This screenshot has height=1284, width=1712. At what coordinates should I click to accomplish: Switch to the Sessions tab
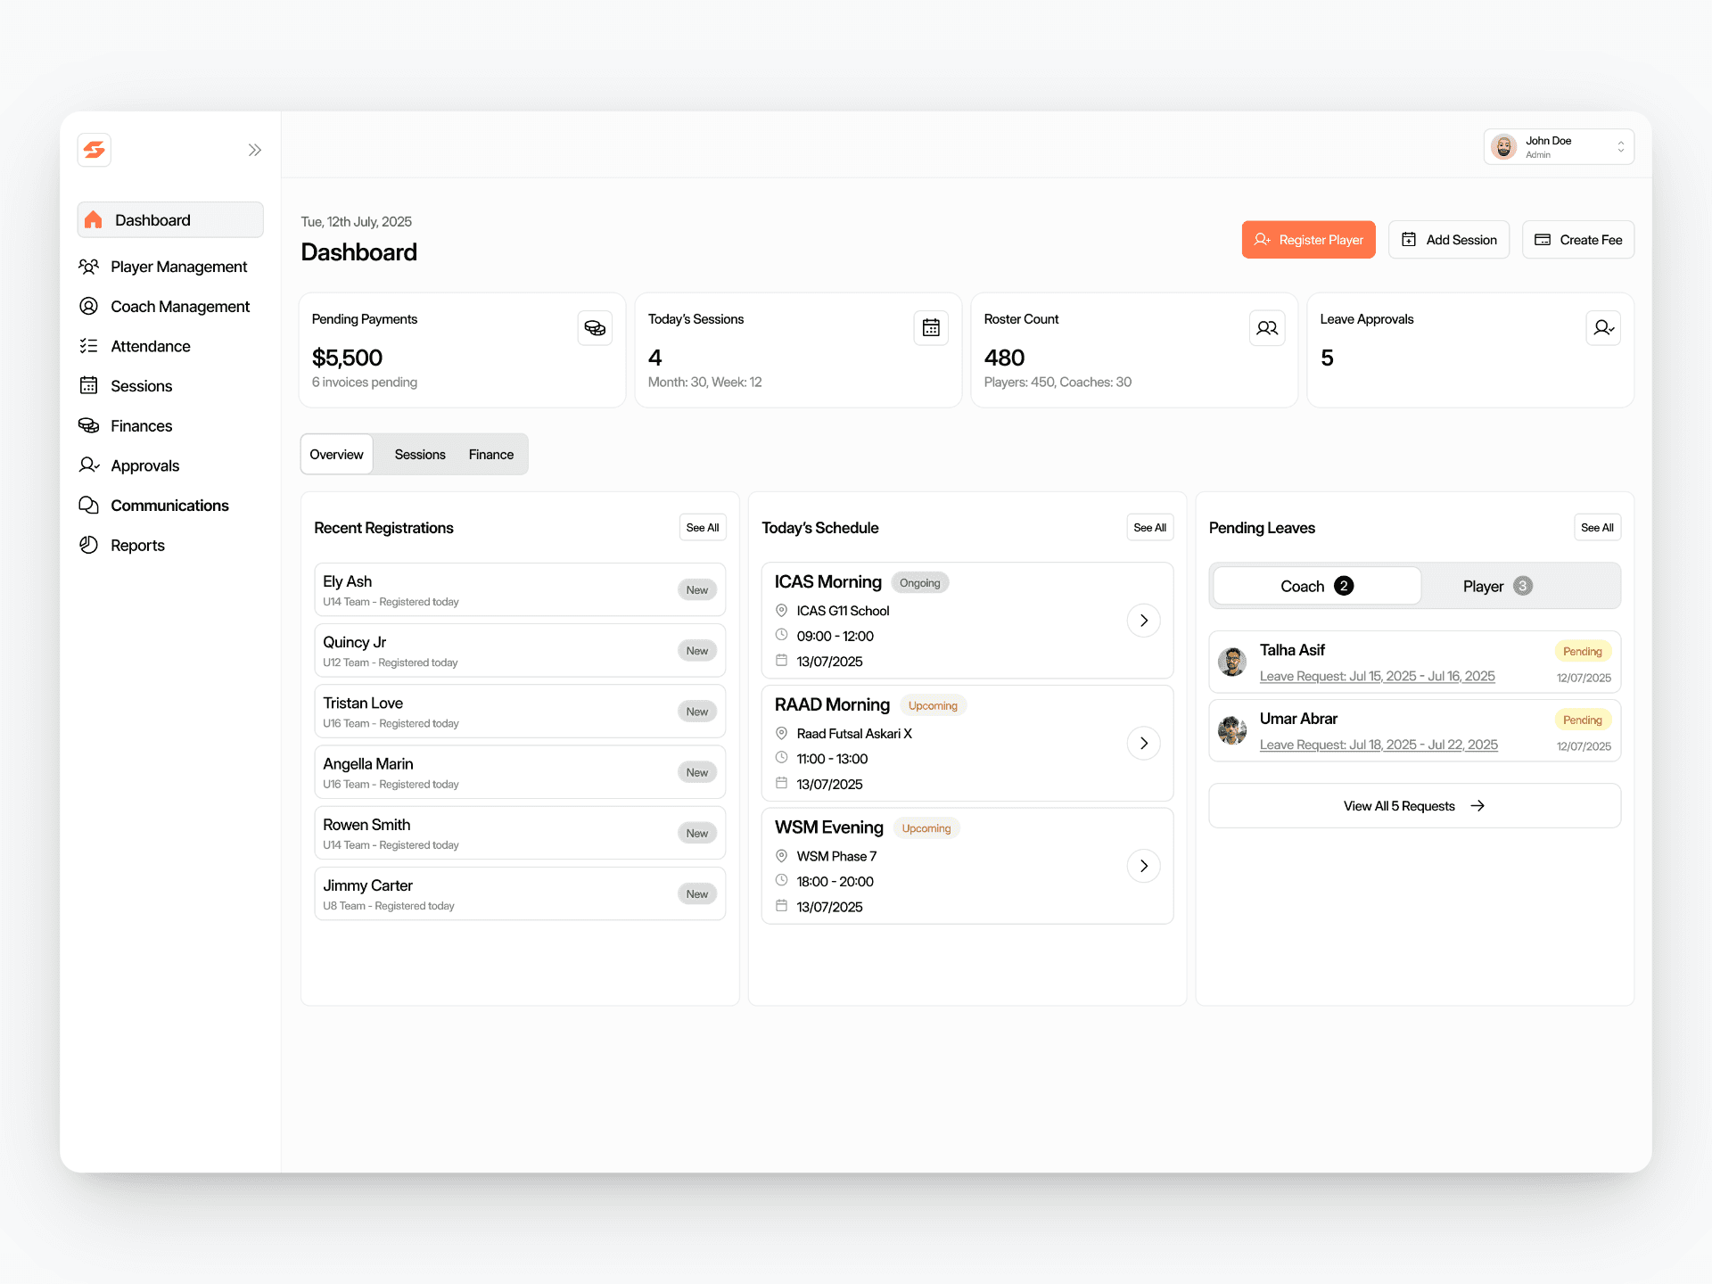pyautogui.click(x=420, y=455)
